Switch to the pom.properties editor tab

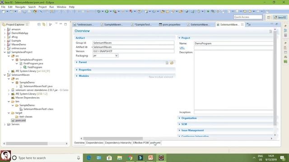[x=170, y=24]
